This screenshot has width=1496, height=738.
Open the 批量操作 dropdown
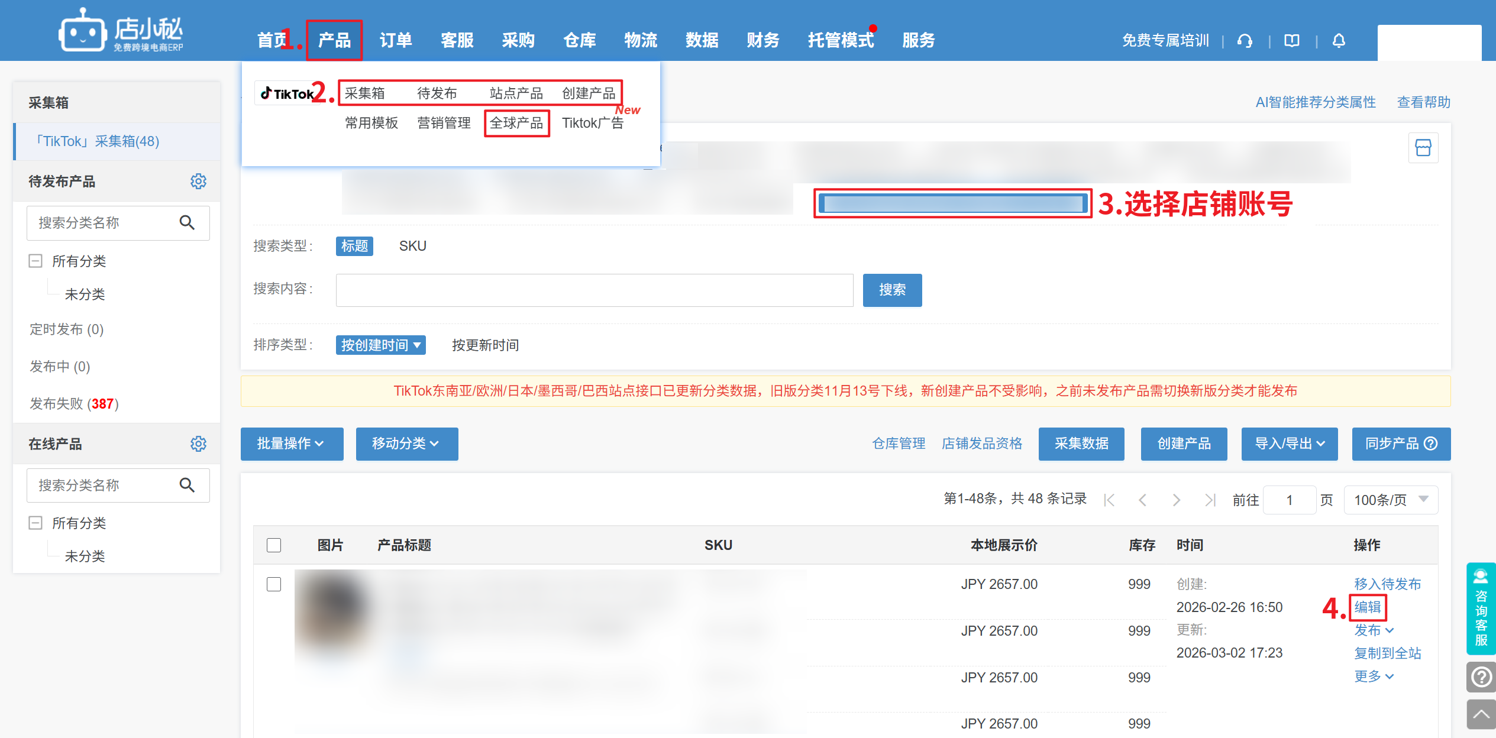pyautogui.click(x=292, y=444)
